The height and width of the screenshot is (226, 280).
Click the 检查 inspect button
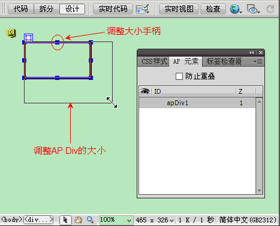213,9
